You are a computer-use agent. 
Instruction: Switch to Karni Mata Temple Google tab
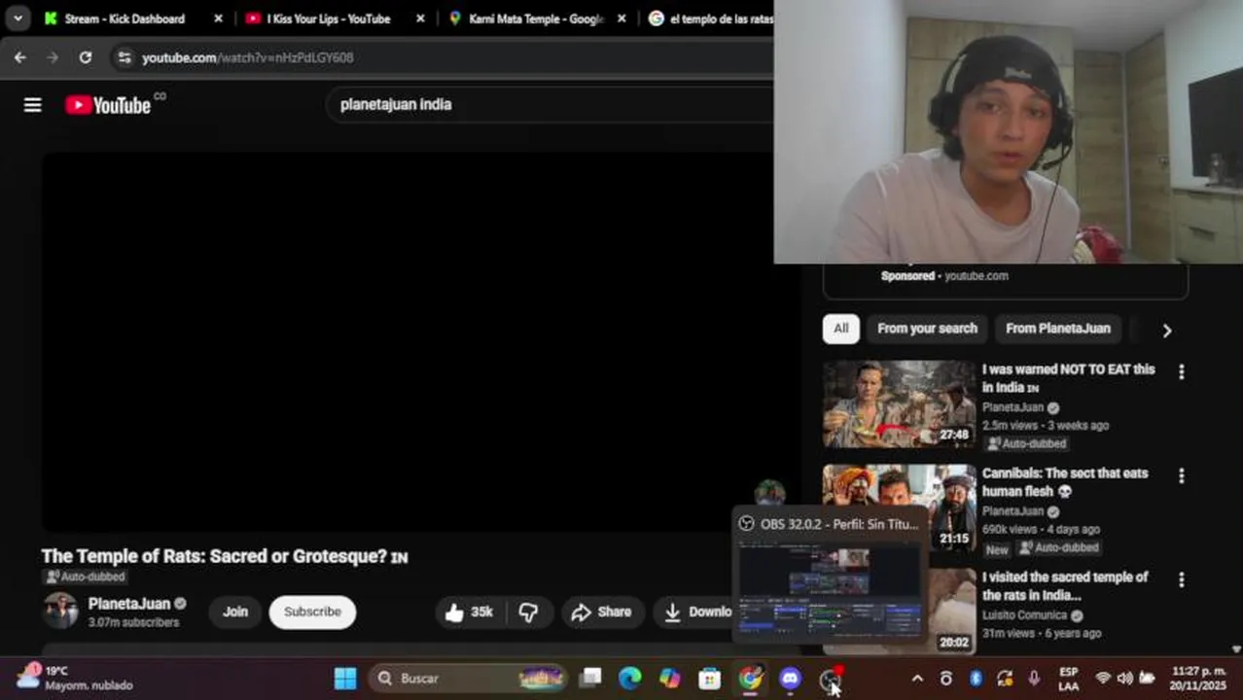(535, 18)
